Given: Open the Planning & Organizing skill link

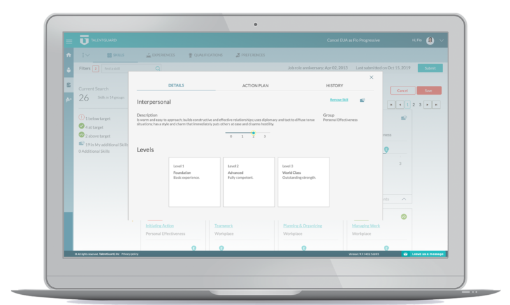Looking at the screenshot, I should 302,226.
